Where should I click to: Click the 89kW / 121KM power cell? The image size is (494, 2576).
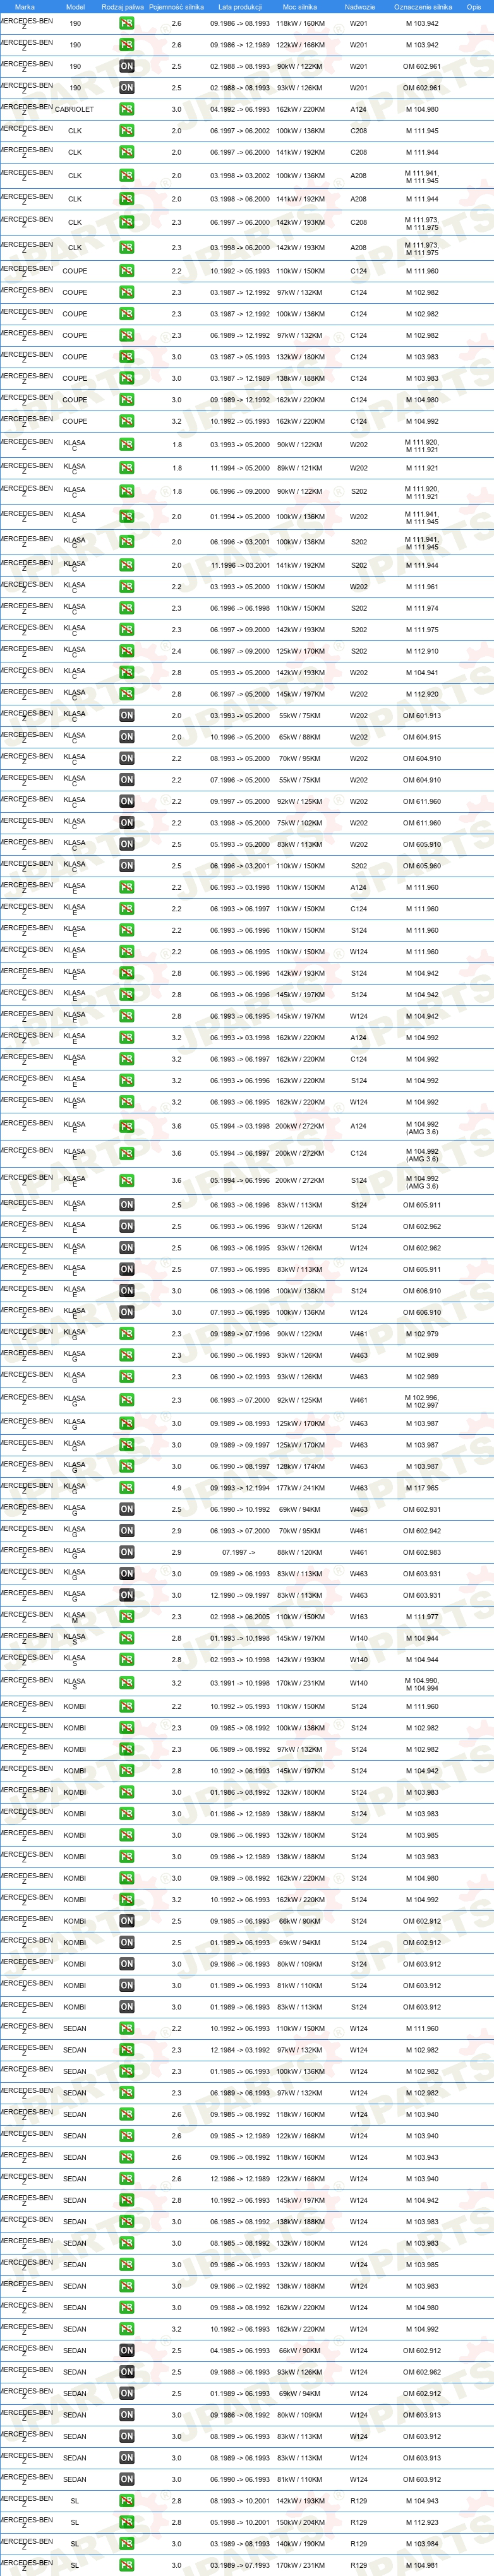pos(300,468)
